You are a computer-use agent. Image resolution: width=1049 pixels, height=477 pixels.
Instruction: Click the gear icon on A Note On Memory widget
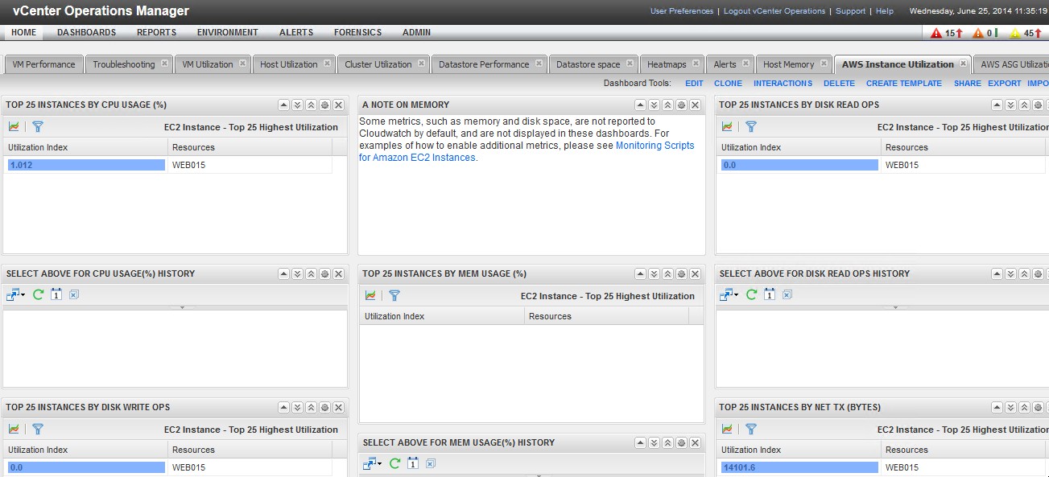[x=681, y=105]
